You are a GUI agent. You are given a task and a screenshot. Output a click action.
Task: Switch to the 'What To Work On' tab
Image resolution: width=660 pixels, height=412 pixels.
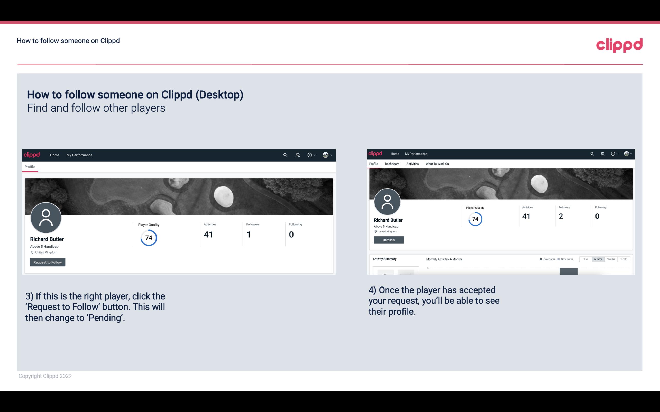pos(437,164)
